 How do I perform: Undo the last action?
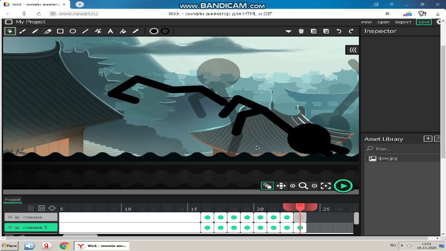tap(339, 31)
